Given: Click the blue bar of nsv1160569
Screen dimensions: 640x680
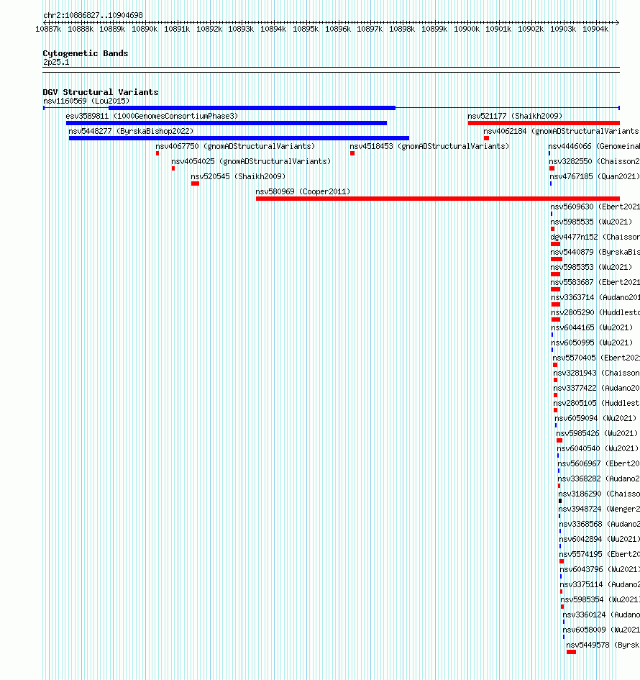Looking at the screenshot, I should tap(252, 108).
